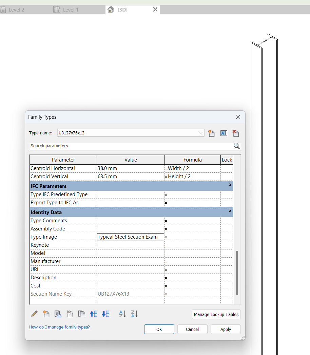The width and height of the screenshot is (310, 355).
Task: Switch to the {3D} view tab
Action: (x=122, y=10)
